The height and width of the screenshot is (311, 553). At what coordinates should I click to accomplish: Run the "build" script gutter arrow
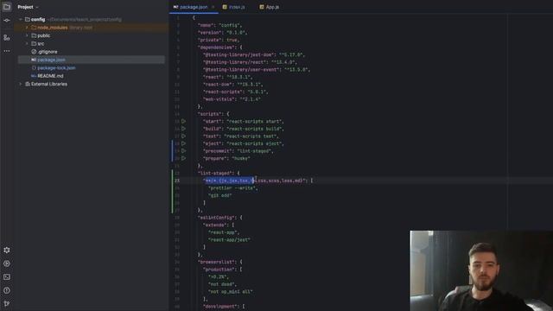click(x=183, y=129)
